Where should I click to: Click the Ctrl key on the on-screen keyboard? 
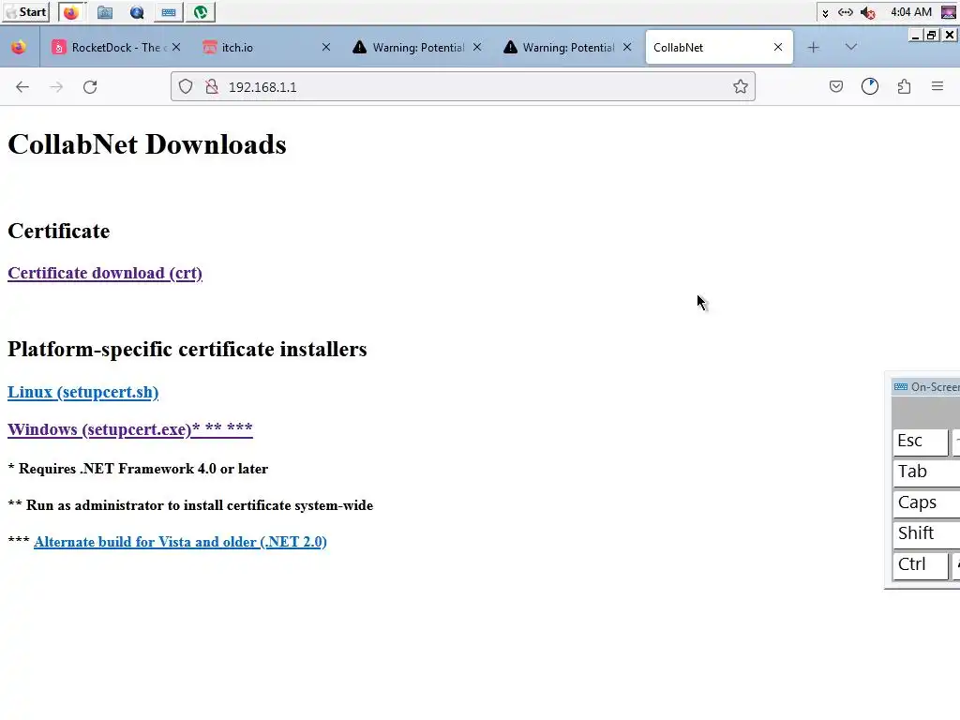[921, 565]
